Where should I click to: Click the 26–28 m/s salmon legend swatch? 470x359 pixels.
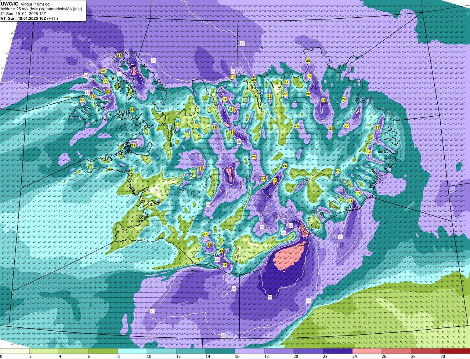(x=397, y=351)
